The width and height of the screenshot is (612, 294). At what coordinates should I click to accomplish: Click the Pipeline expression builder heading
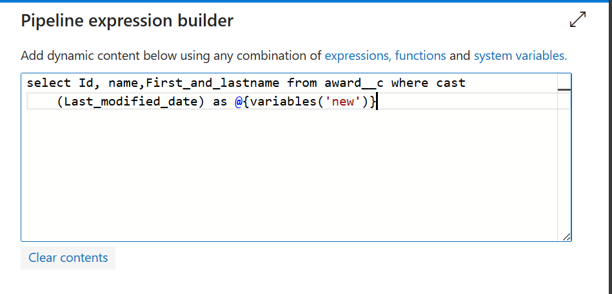127,21
